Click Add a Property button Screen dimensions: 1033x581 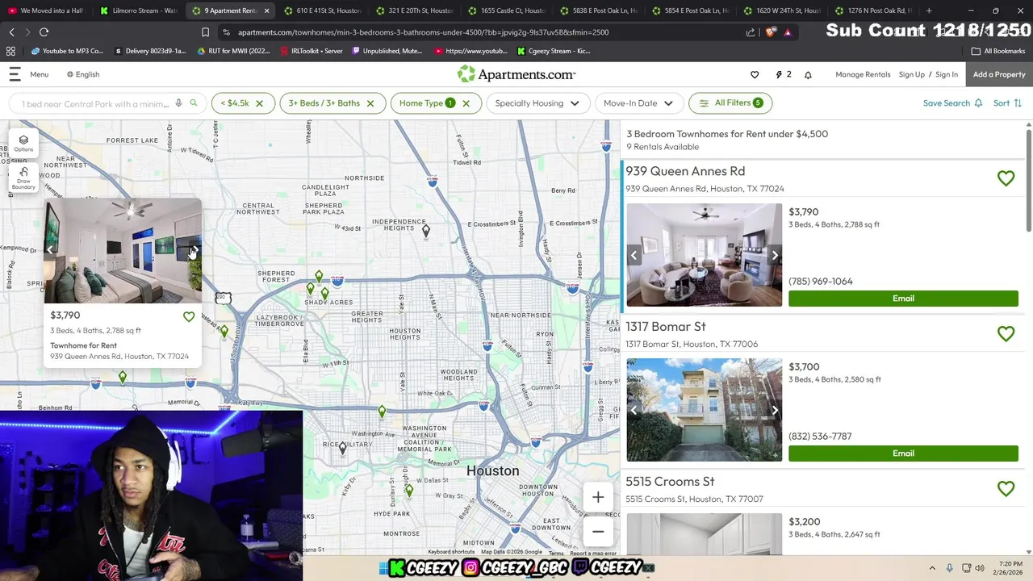(x=999, y=74)
